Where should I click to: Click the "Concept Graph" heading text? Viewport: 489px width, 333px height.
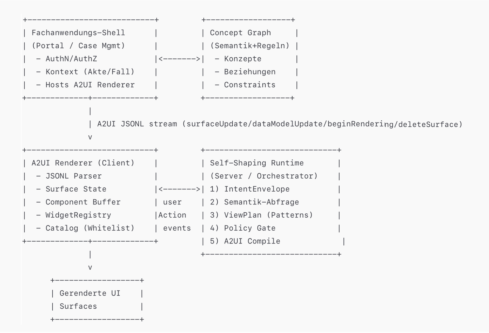click(x=240, y=33)
